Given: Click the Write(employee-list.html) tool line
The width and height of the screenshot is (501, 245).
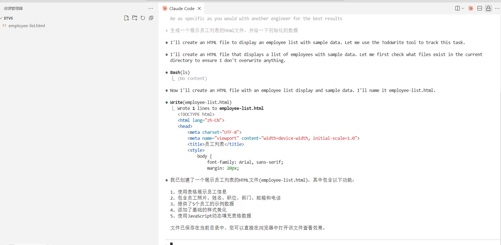Looking at the screenshot, I should point(201,102).
